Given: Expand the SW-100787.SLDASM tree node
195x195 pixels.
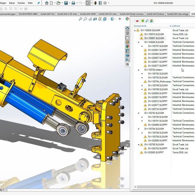Looking at the screenshot, I should point(142,46).
